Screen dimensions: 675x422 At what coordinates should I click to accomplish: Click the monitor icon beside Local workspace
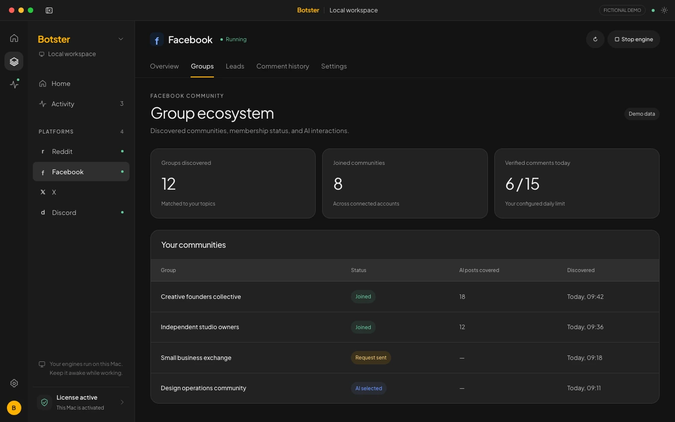pyautogui.click(x=42, y=54)
